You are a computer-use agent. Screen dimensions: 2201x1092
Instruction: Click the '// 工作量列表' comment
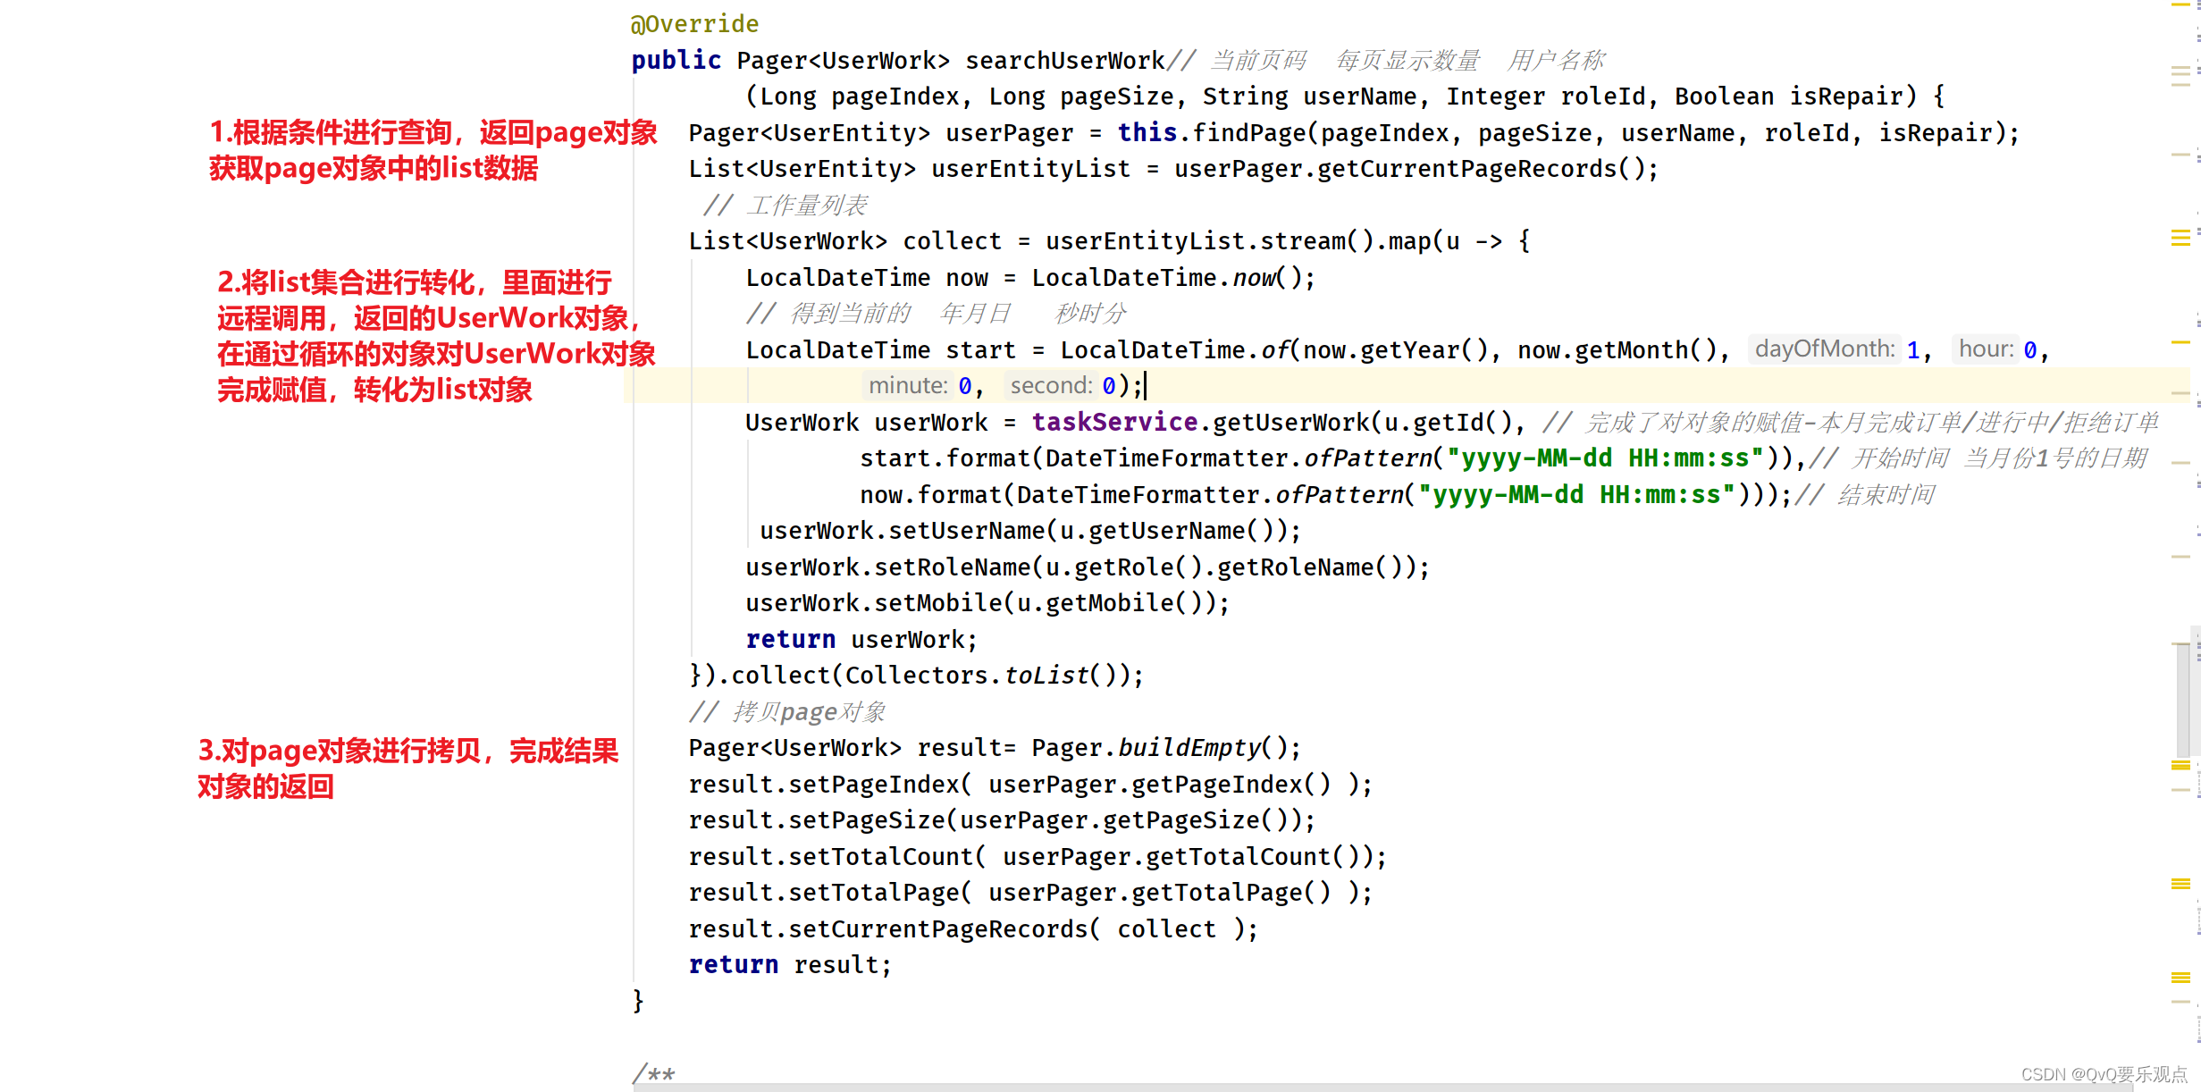(x=785, y=206)
